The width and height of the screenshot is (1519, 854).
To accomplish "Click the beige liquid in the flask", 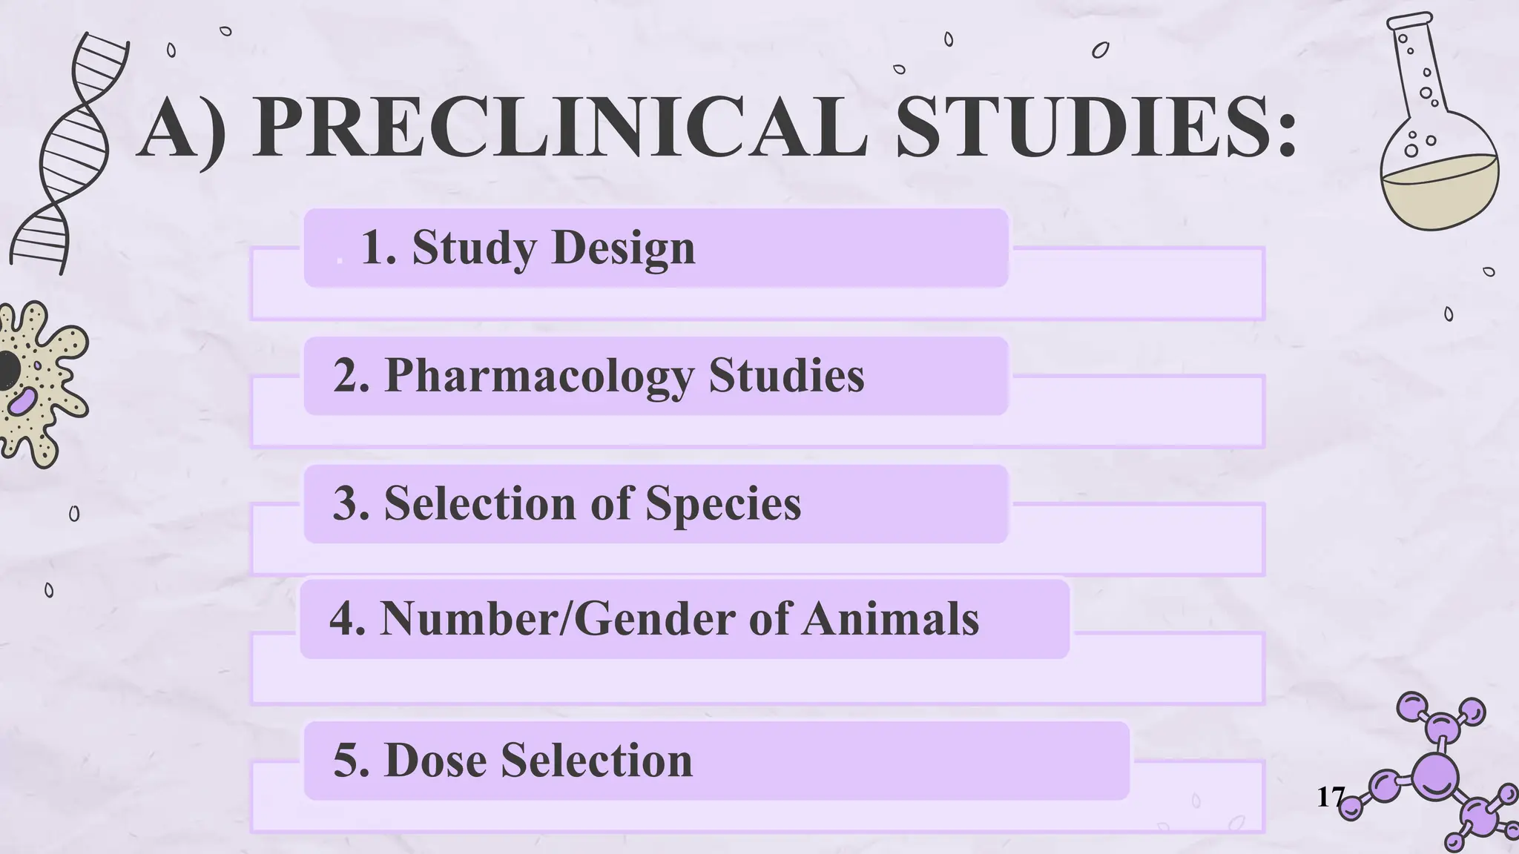I will pyautogui.click(x=1439, y=193).
